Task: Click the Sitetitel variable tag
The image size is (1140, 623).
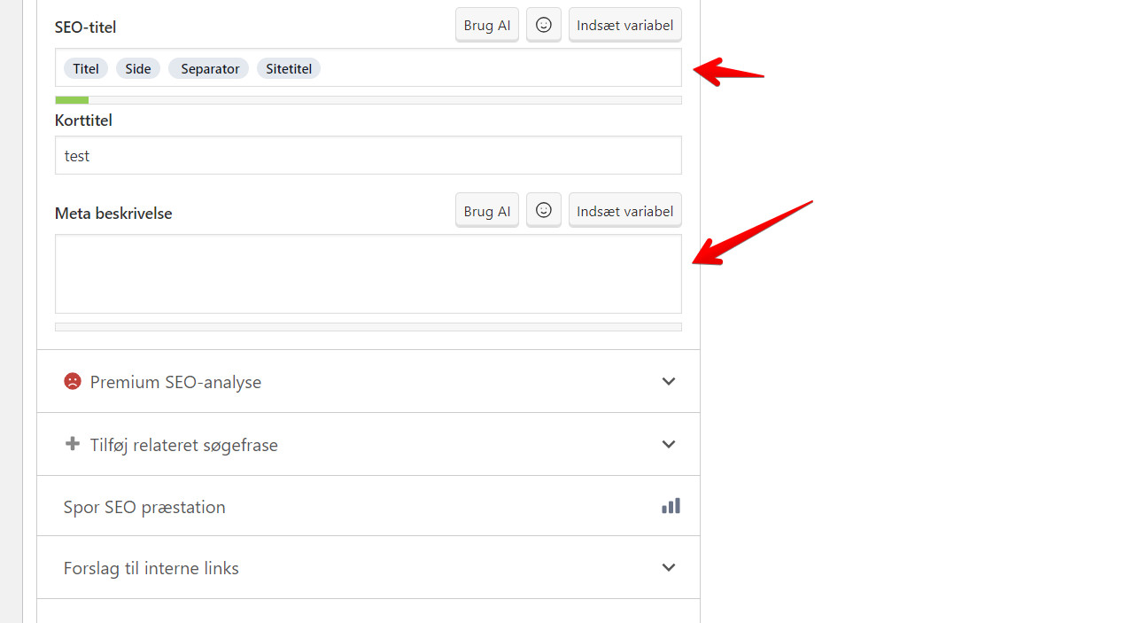Action: [x=289, y=68]
